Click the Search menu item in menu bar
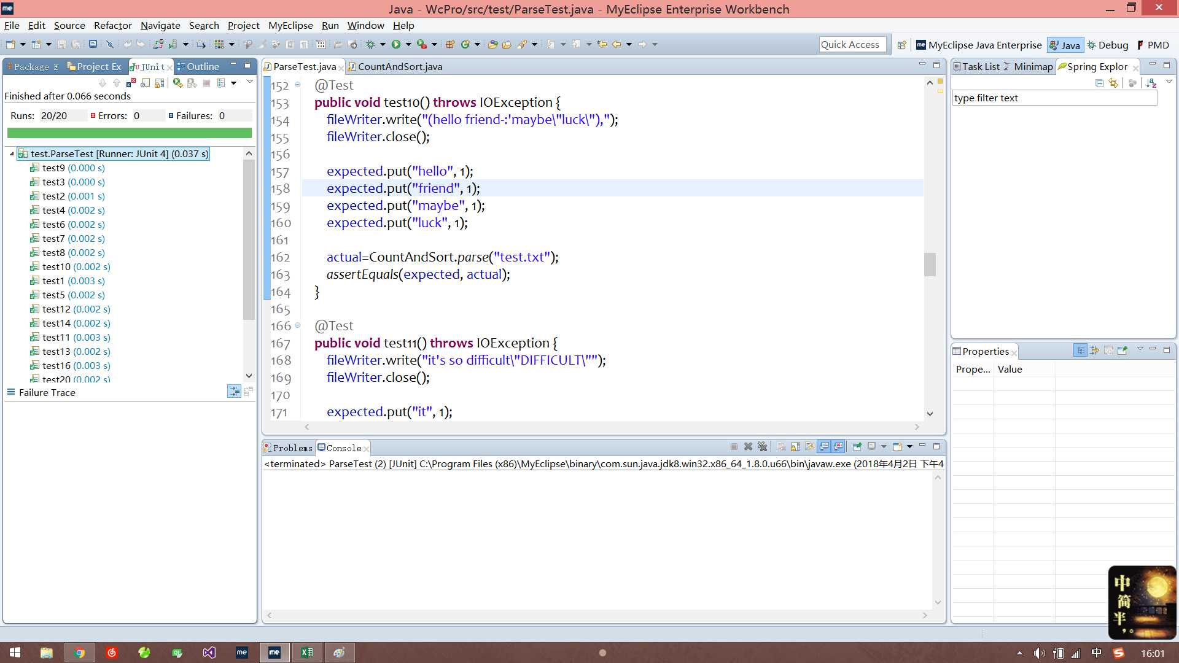Image resolution: width=1179 pixels, height=663 pixels. click(204, 25)
